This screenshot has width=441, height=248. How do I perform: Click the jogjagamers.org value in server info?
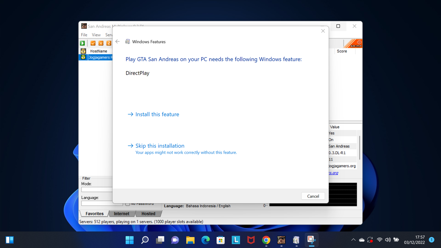click(342, 166)
